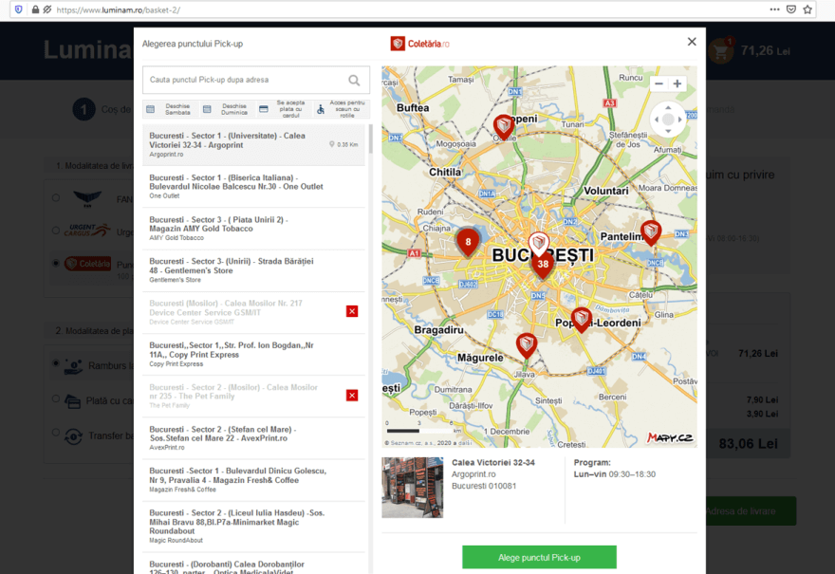Select Sos. Stefan cel Mare 22 AvexPrint.ro
Screen dimensions: 835x574
pyautogui.click(x=253, y=438)
